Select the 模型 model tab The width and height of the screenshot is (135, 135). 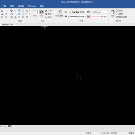(10, 126)
